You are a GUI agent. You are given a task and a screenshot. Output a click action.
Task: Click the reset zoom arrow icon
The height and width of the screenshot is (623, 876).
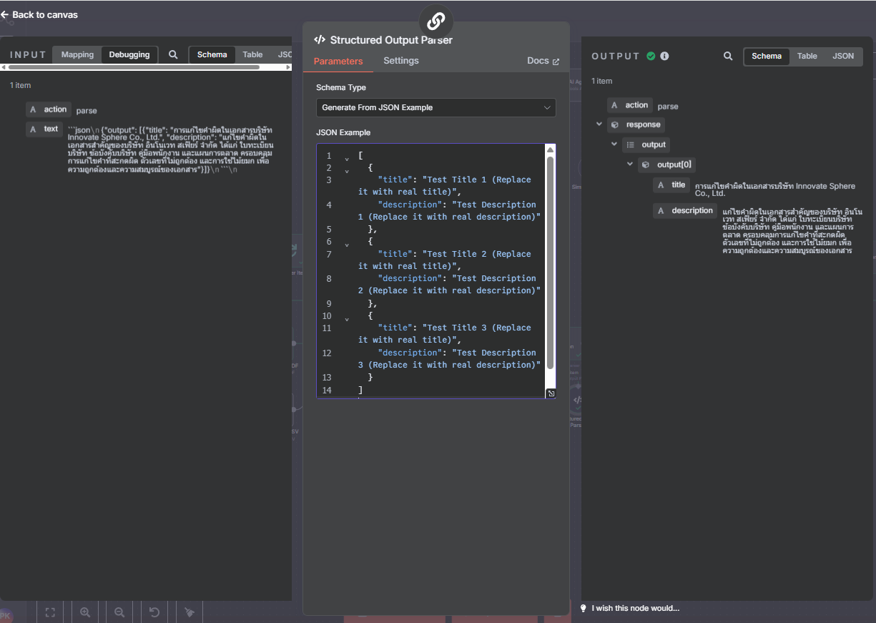coord(154,612)
